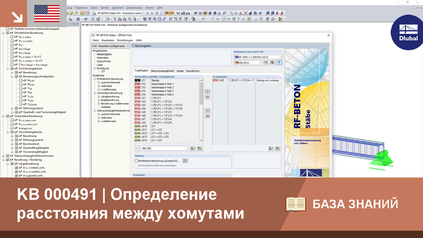Collapse 'Bemessungsschnittgrößen' node in navigator
Viewport: 423px width, 238px height.
click(12, 76)
